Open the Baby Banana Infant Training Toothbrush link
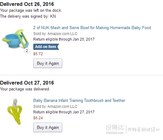This screenshot has width=163, height=140. tap(79, 100)
